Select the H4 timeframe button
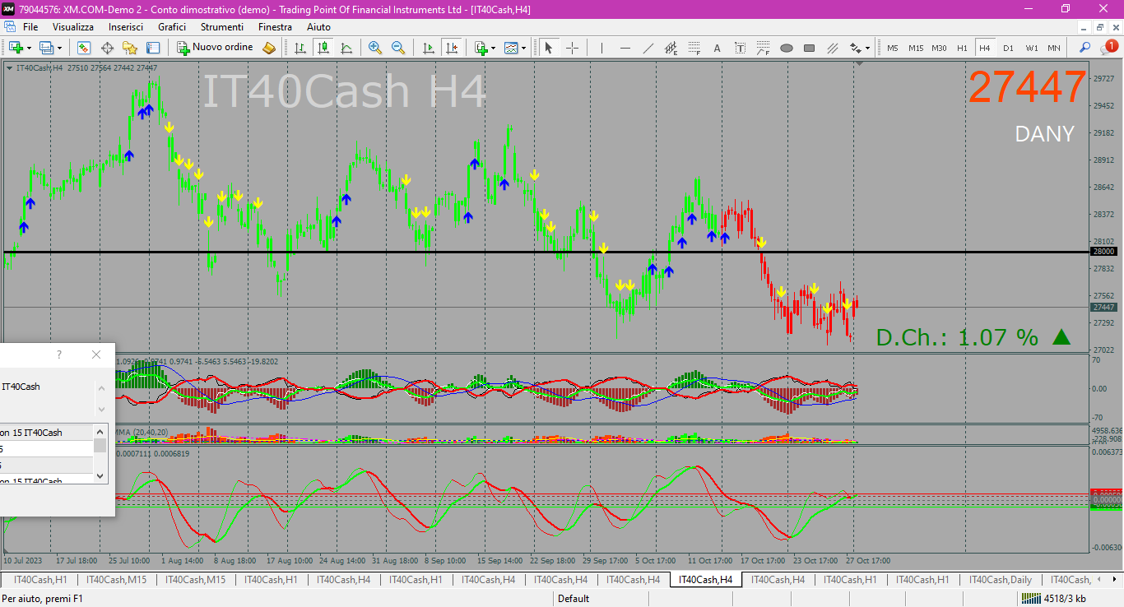 pos(985,48)
